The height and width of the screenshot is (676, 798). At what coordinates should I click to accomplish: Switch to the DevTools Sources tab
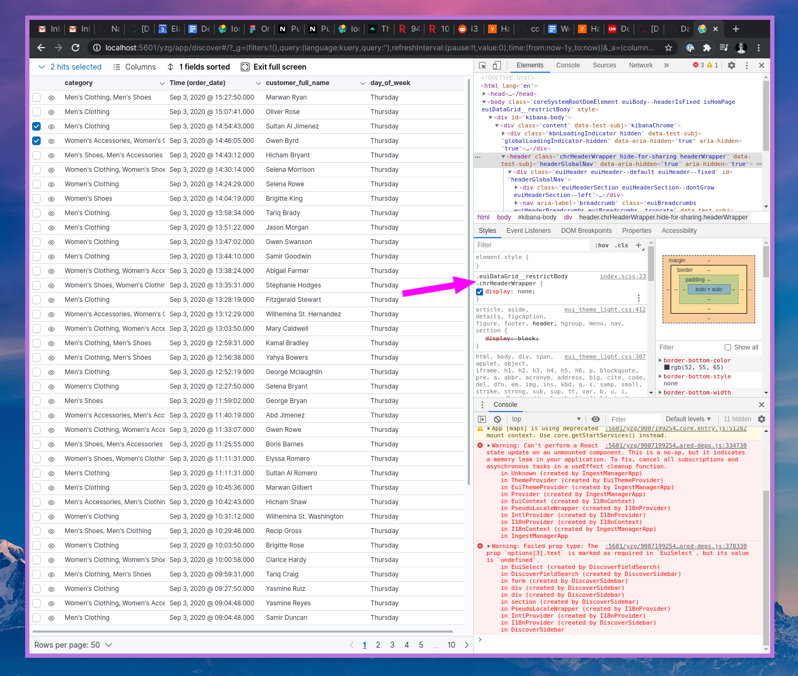[604, 65]
